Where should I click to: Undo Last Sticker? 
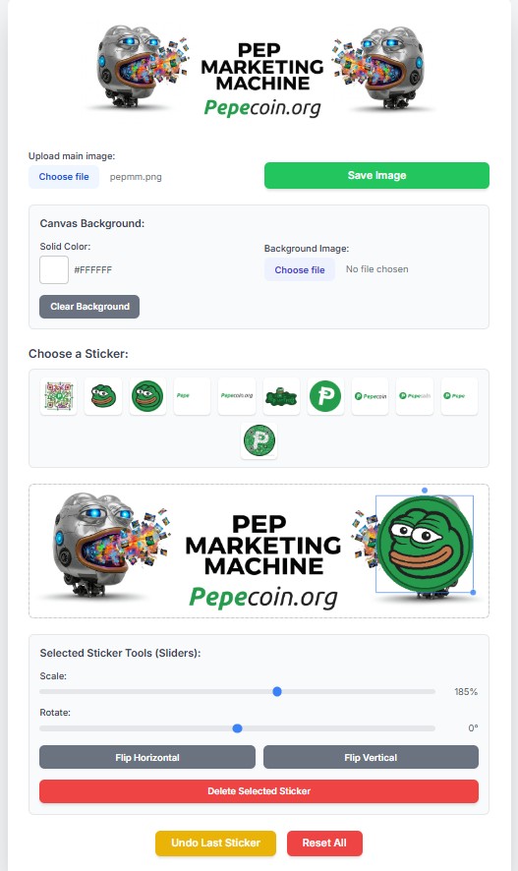point(215,843)
